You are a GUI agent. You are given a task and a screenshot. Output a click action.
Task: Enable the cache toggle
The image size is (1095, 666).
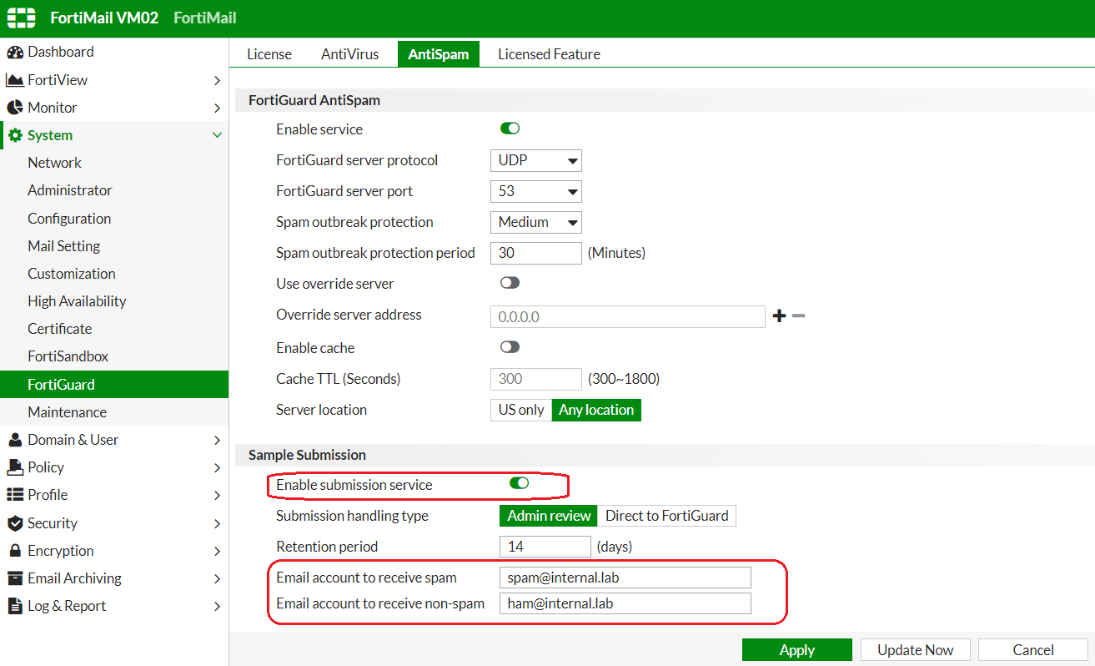(x=510, y=346)
